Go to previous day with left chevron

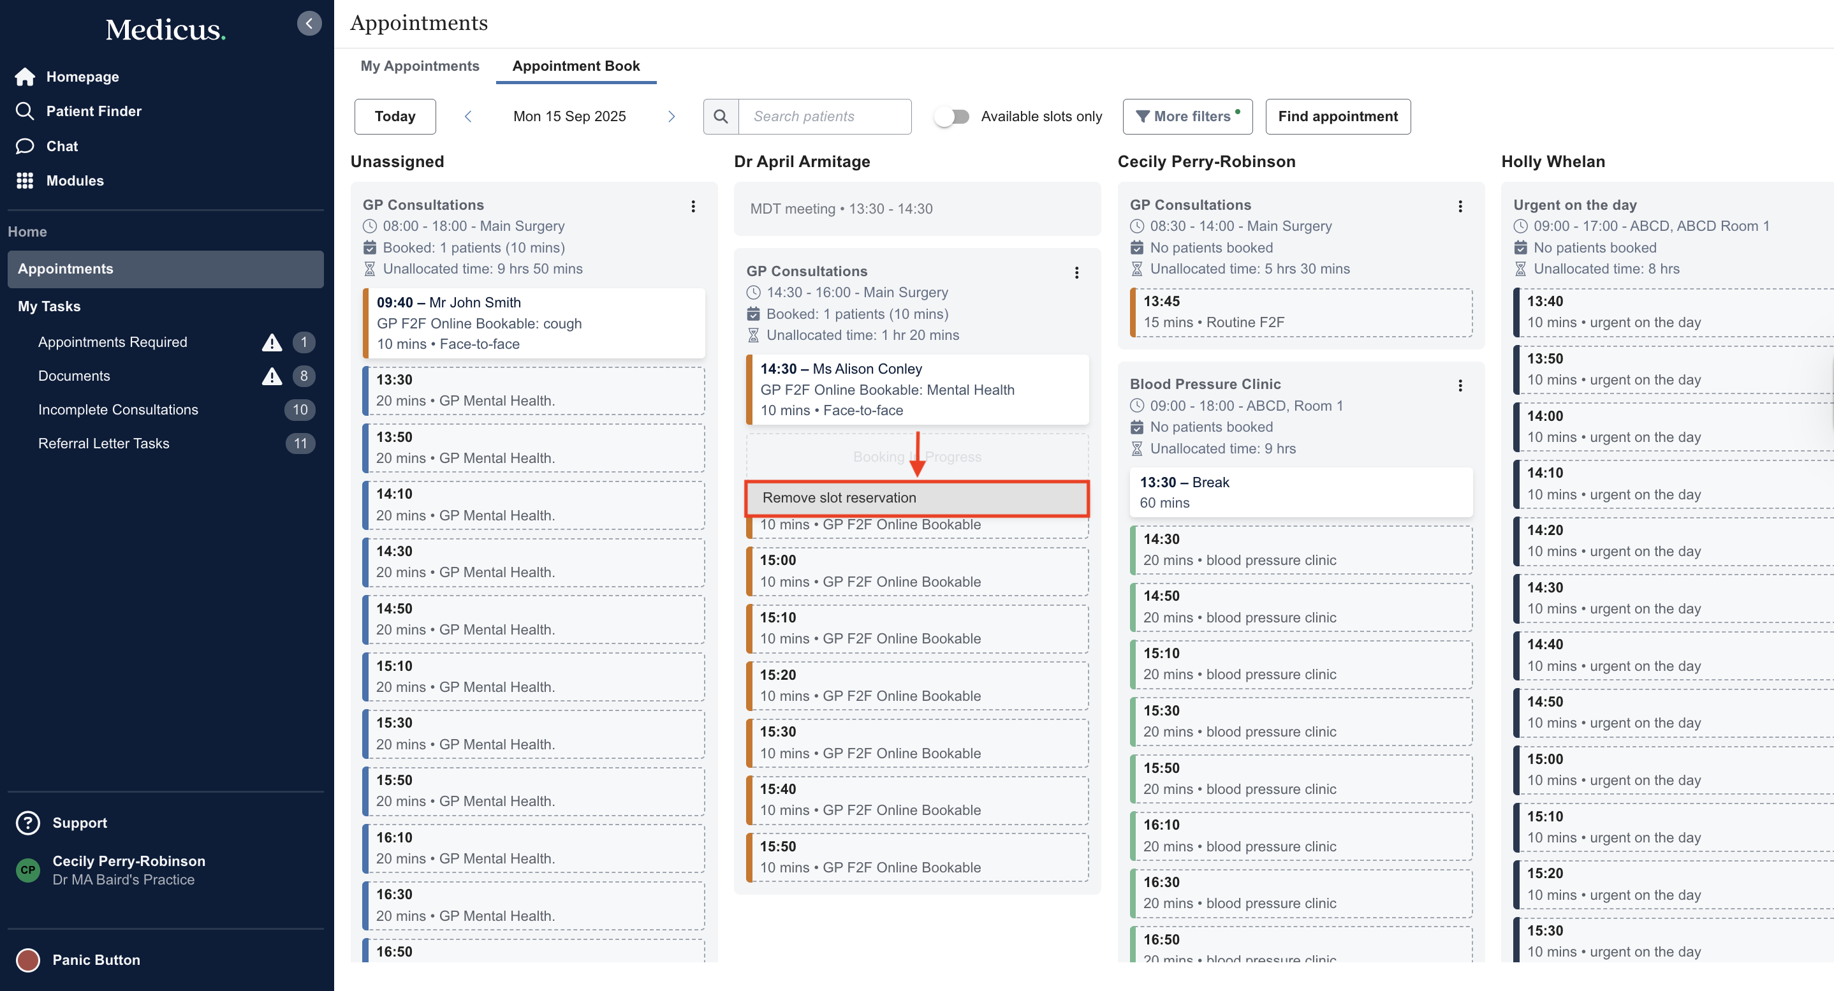click(x=468, y=116)
